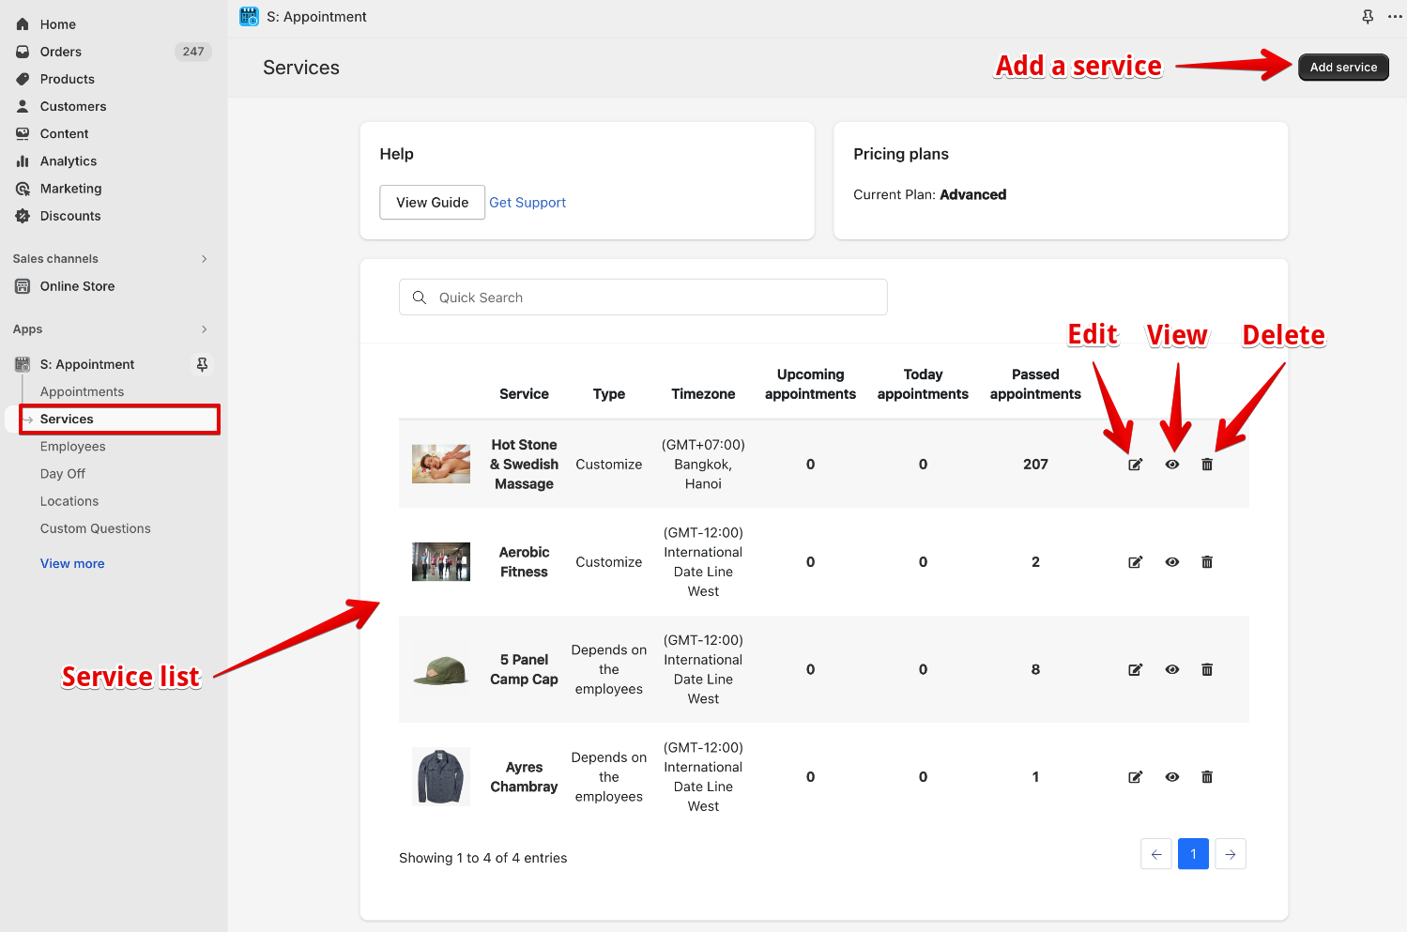
Task: Edit the Ayres Chambray service
Action: (1135, 777)
